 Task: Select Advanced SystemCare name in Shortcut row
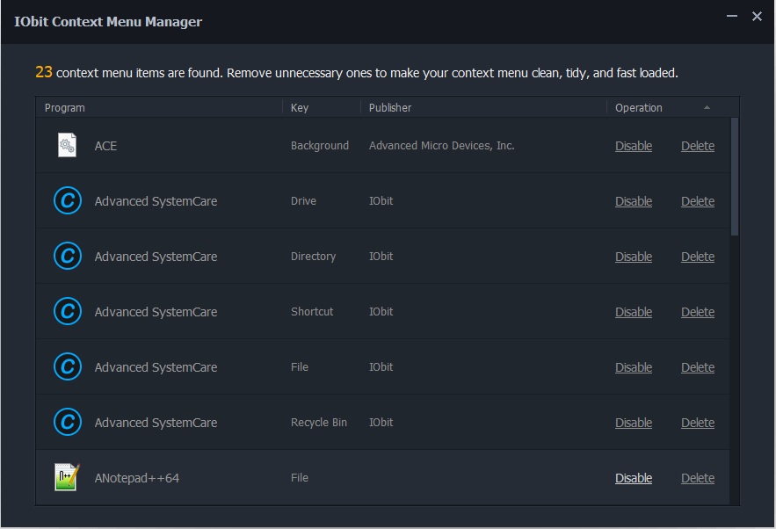click(x=156, y=312)
